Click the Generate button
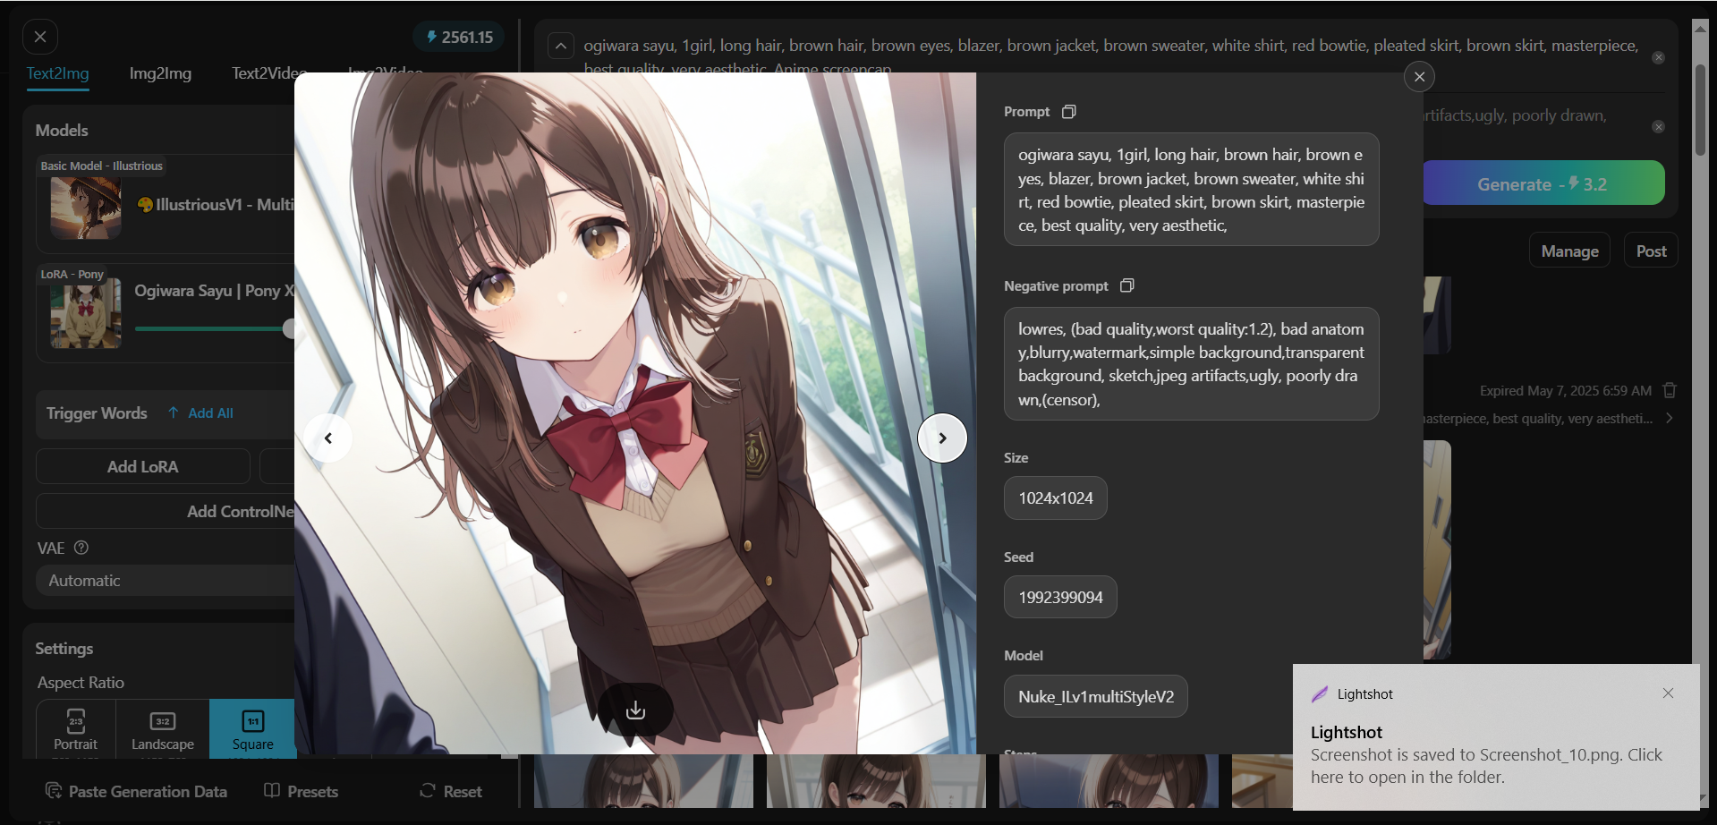 [1543, 183]
